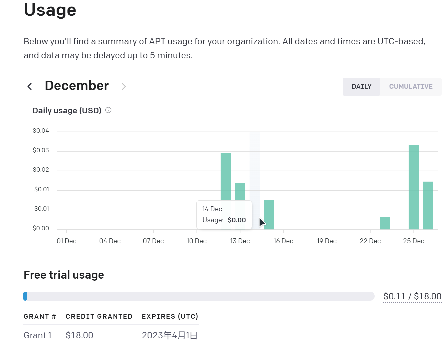
Task: Click info icon beside Daily usage (USD)
Action: (108, 110)
